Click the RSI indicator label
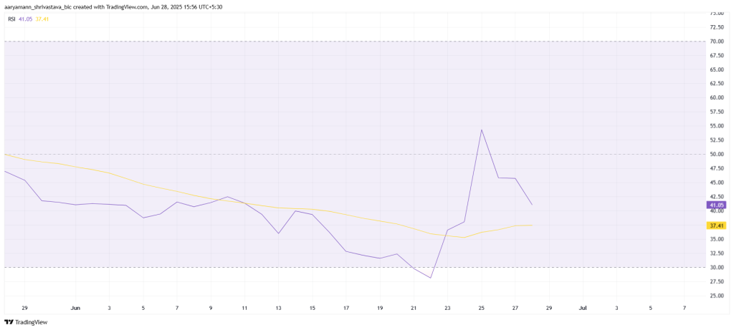 [11, 19]
